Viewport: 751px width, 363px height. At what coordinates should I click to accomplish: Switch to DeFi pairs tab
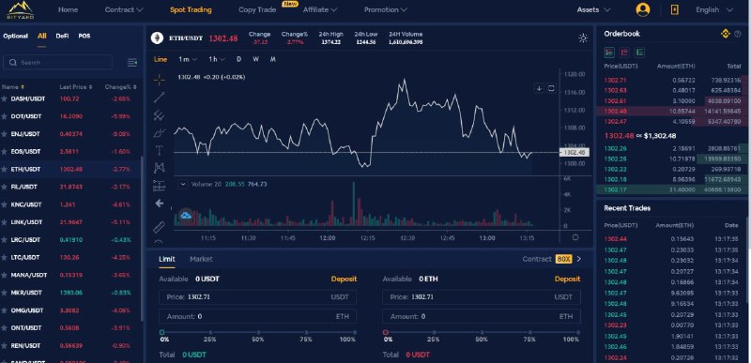coord(62,36)
